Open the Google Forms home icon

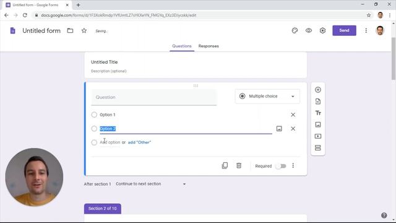point(12,31)
